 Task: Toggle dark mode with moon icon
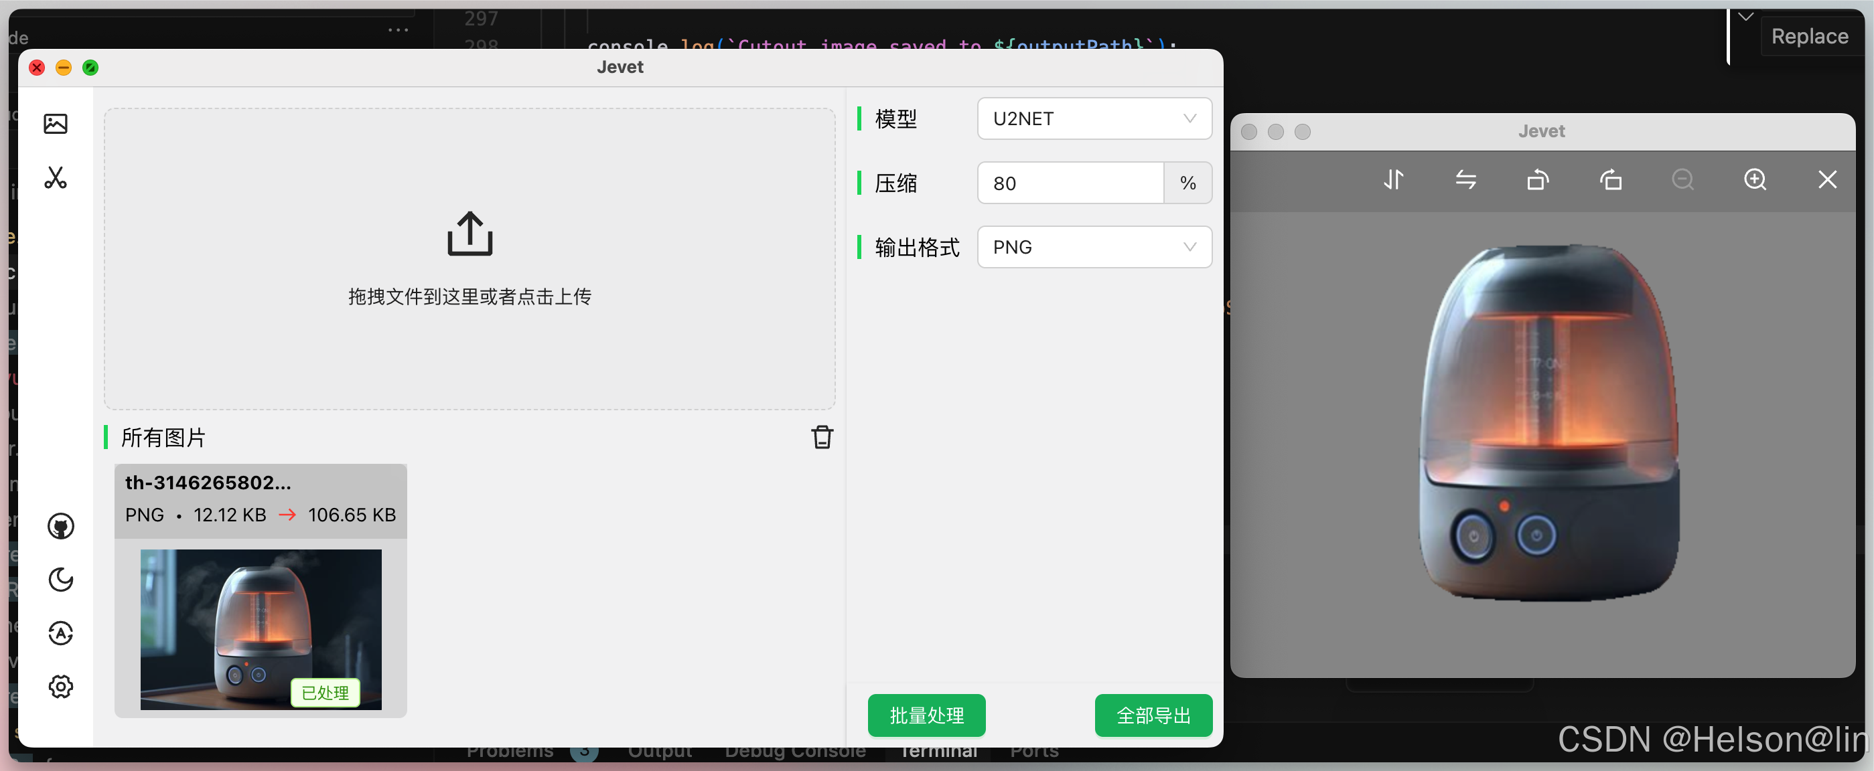click(60, 579)
